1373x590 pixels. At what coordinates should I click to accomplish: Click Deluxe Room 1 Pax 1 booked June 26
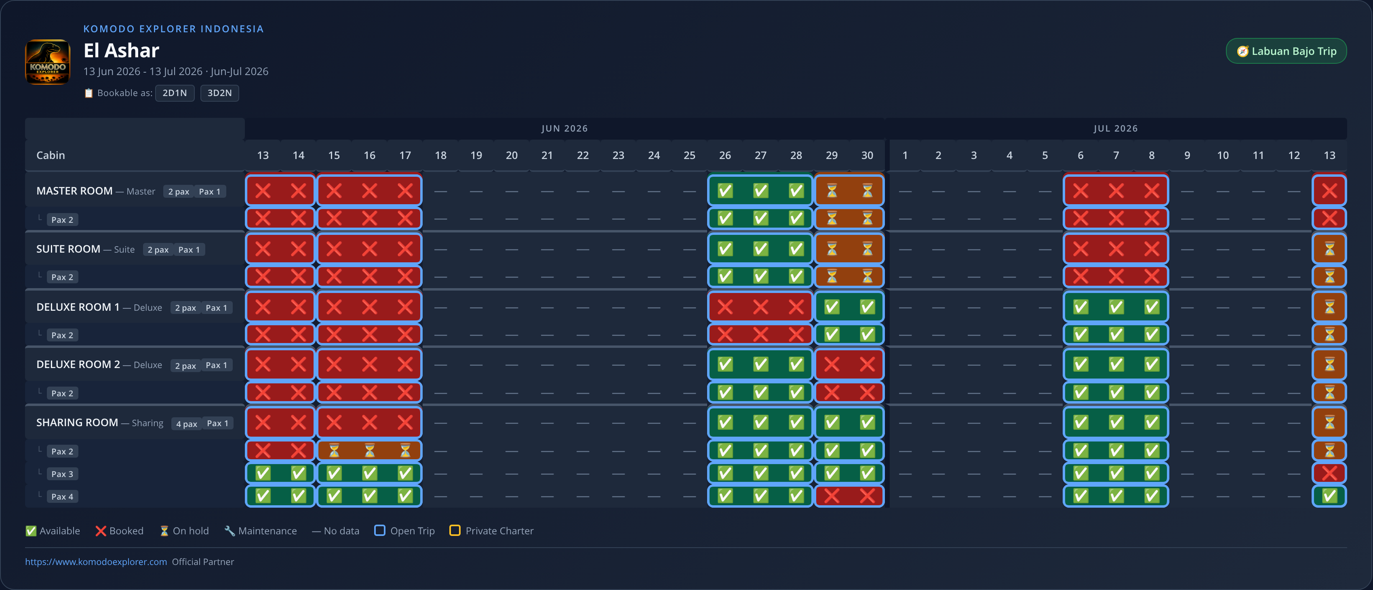point(725,307)
